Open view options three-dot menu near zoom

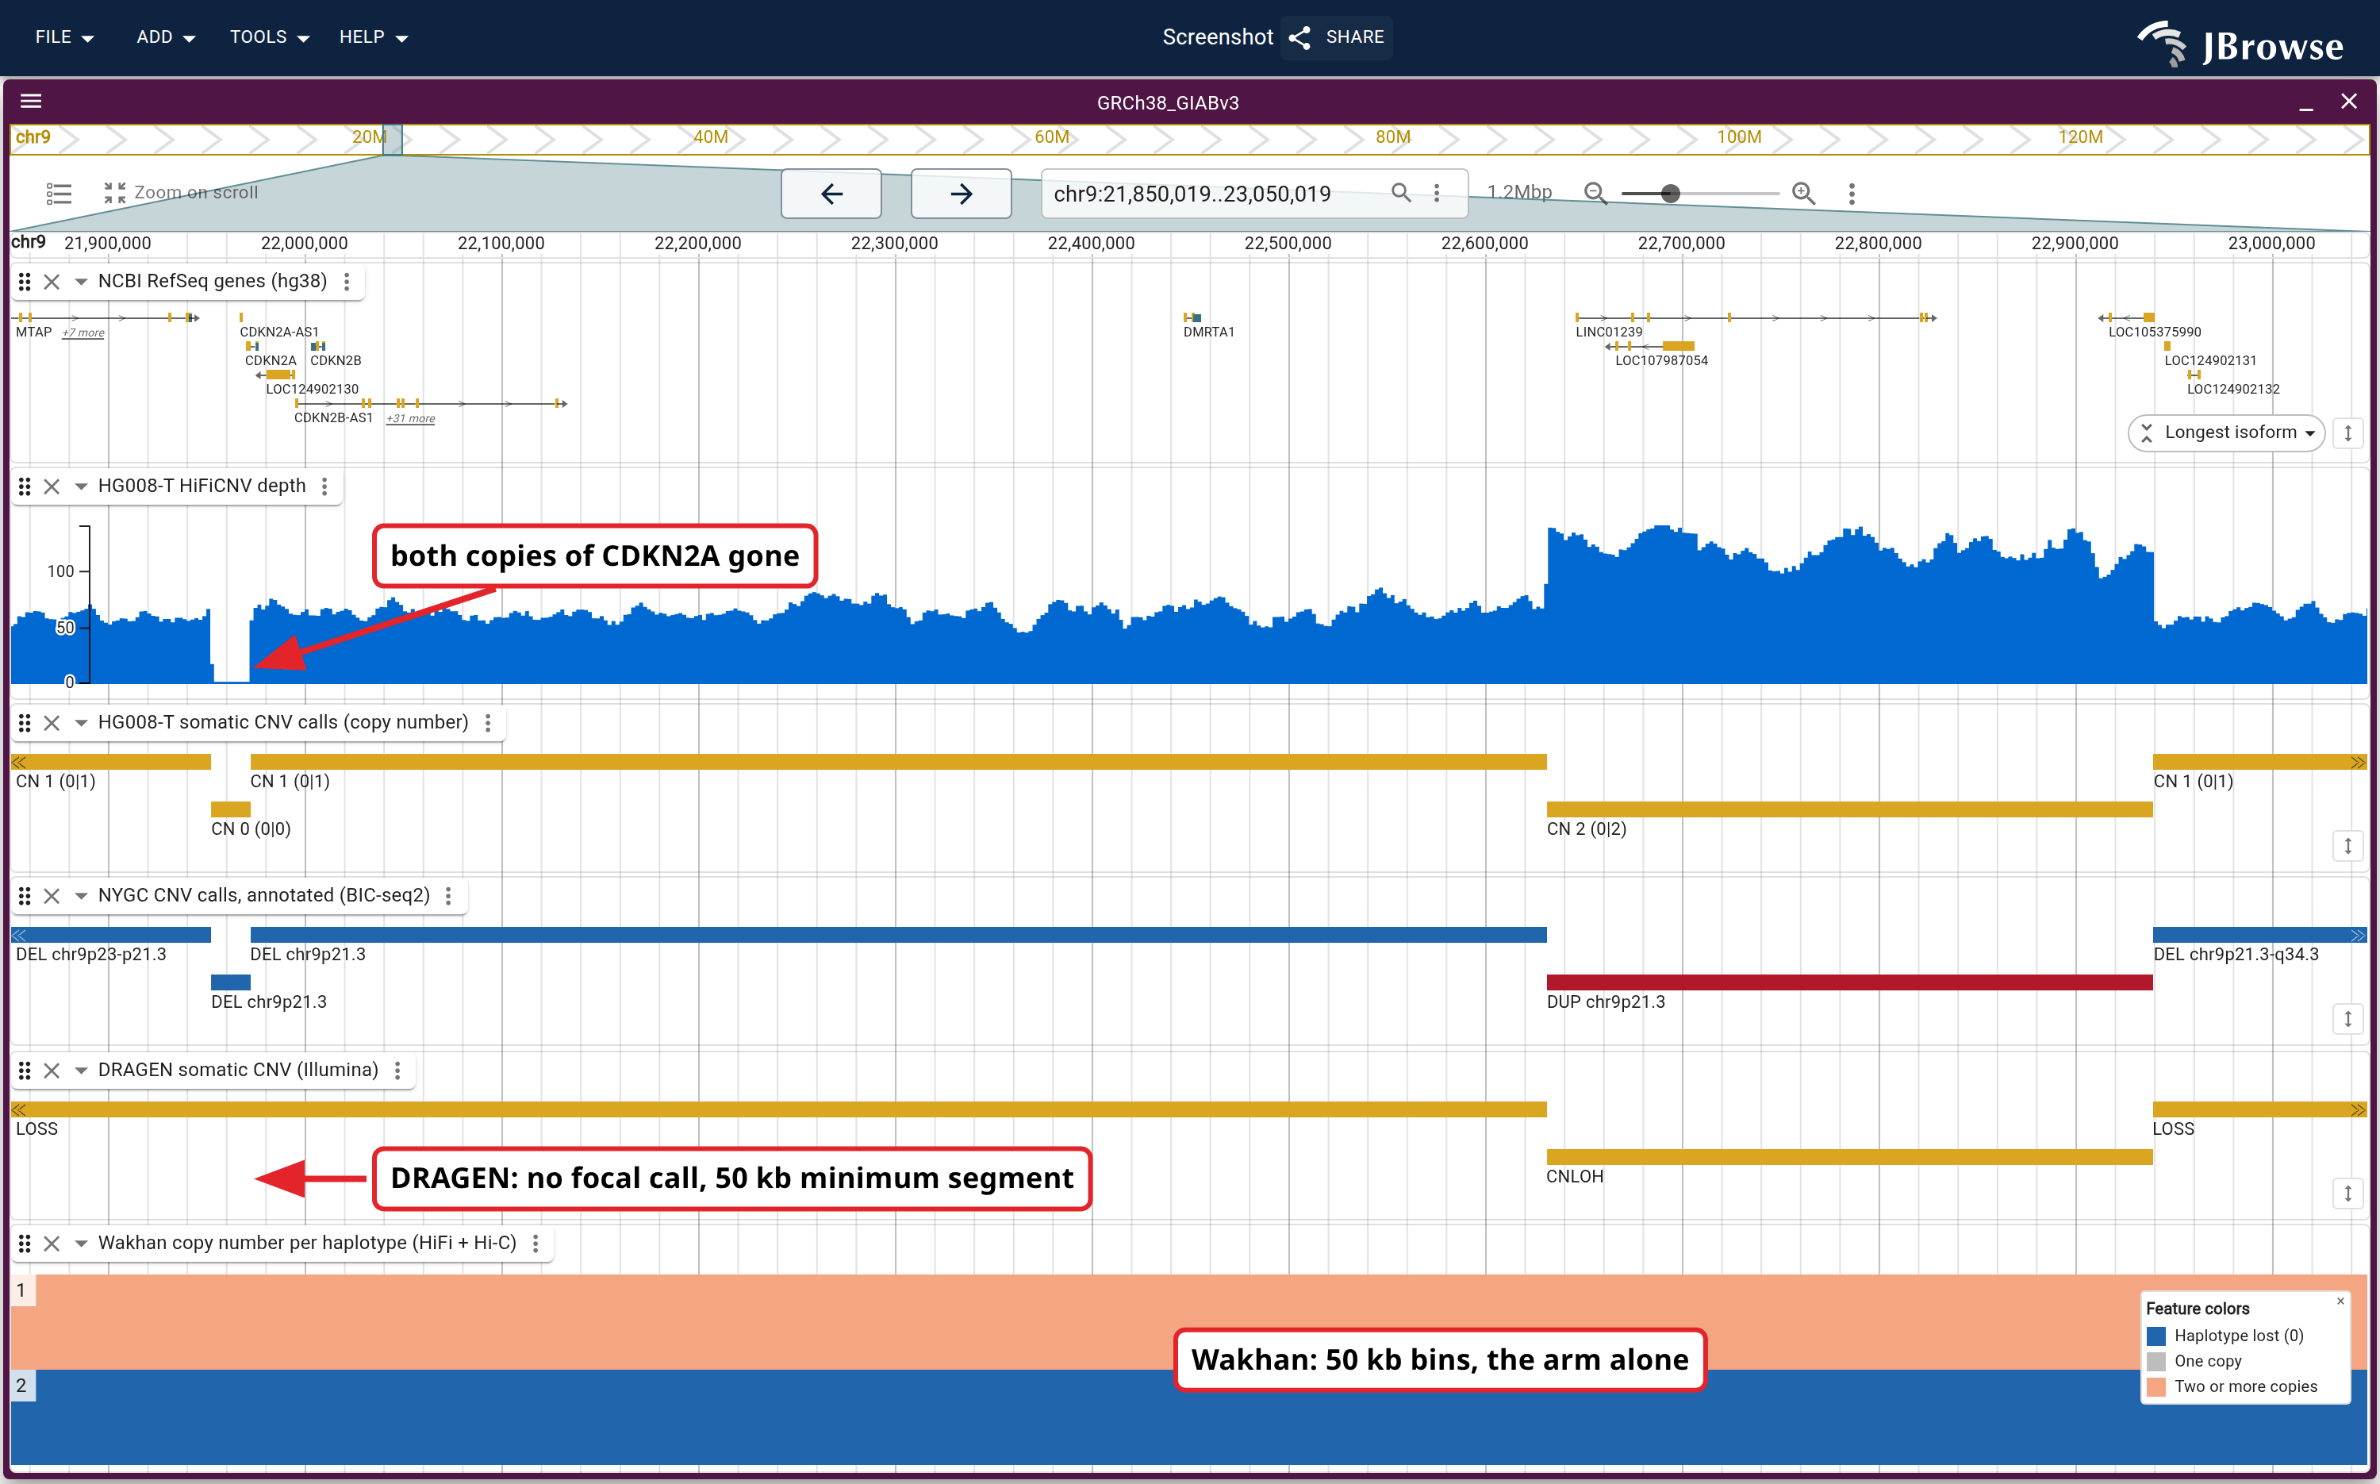click(x=1852, y=194)
